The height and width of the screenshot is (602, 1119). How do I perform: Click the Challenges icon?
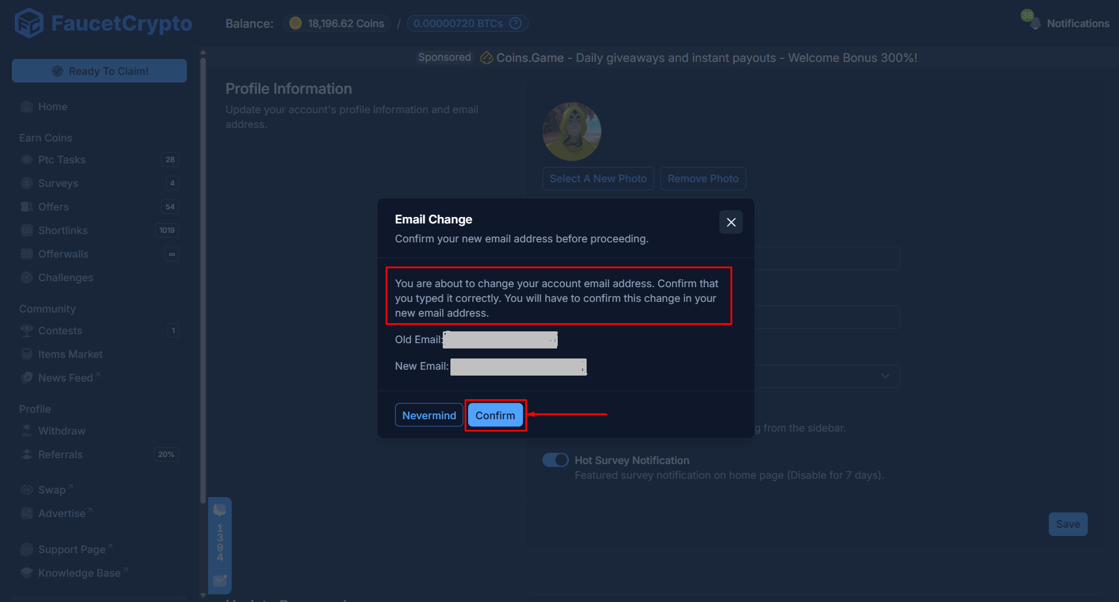point(27,277)
